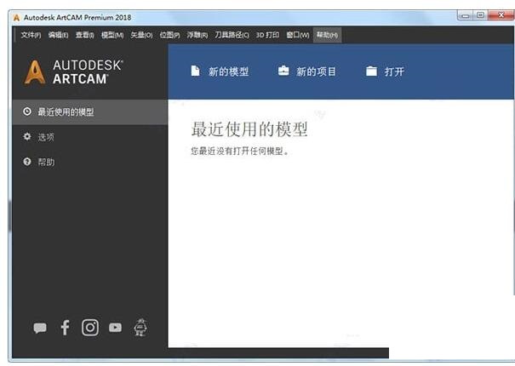Open the 模型(M) menu

click(x=112, y=35)
